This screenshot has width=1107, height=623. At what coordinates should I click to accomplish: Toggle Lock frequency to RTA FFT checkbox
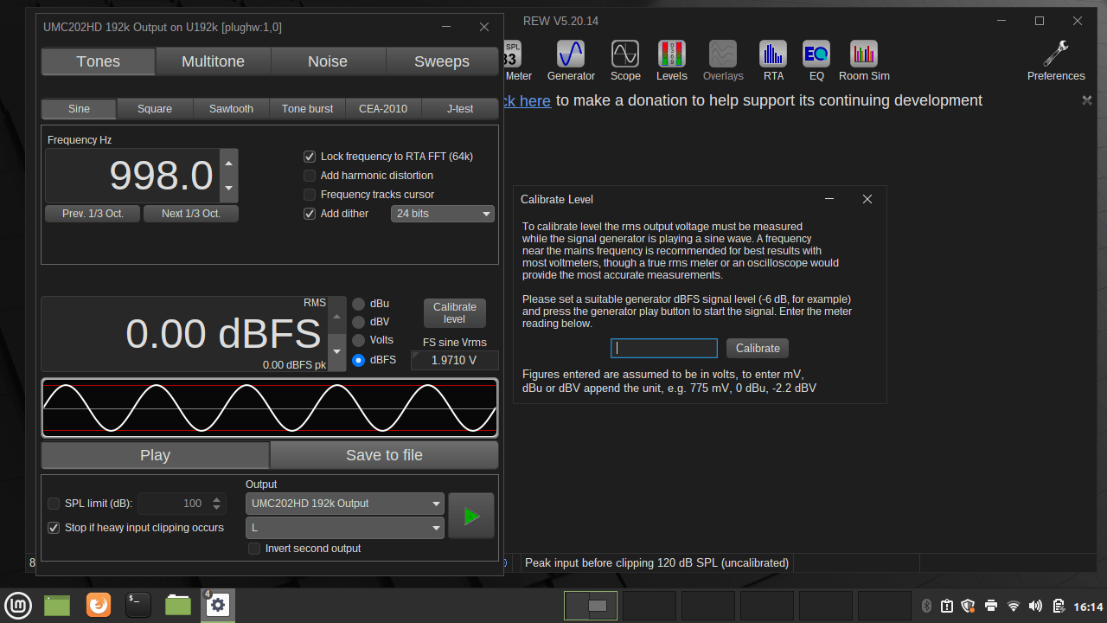[x=310, y=157]
